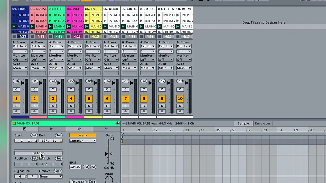Center pan on track 1 with C knob
The image size is (326, 183).
pyautogui.click(x=16, y=89)
